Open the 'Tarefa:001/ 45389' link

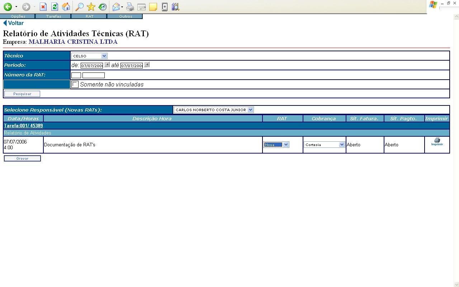[x=23, y=126]
